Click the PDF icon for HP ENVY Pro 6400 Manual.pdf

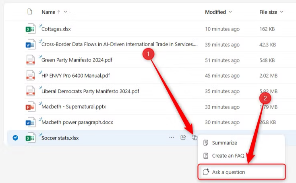click(x=30, y=75)
